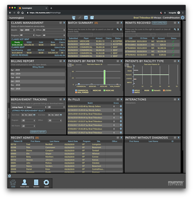Reload the page with browser refresh icon

click(x=18, y=13)
